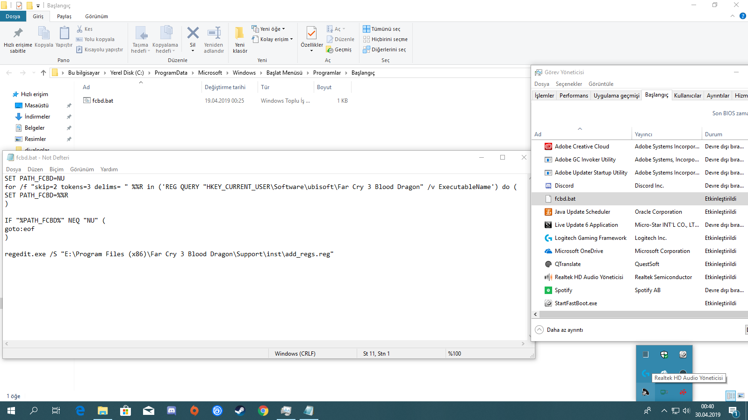Click ProgramData in the address breadcrumb

point(171,73)
